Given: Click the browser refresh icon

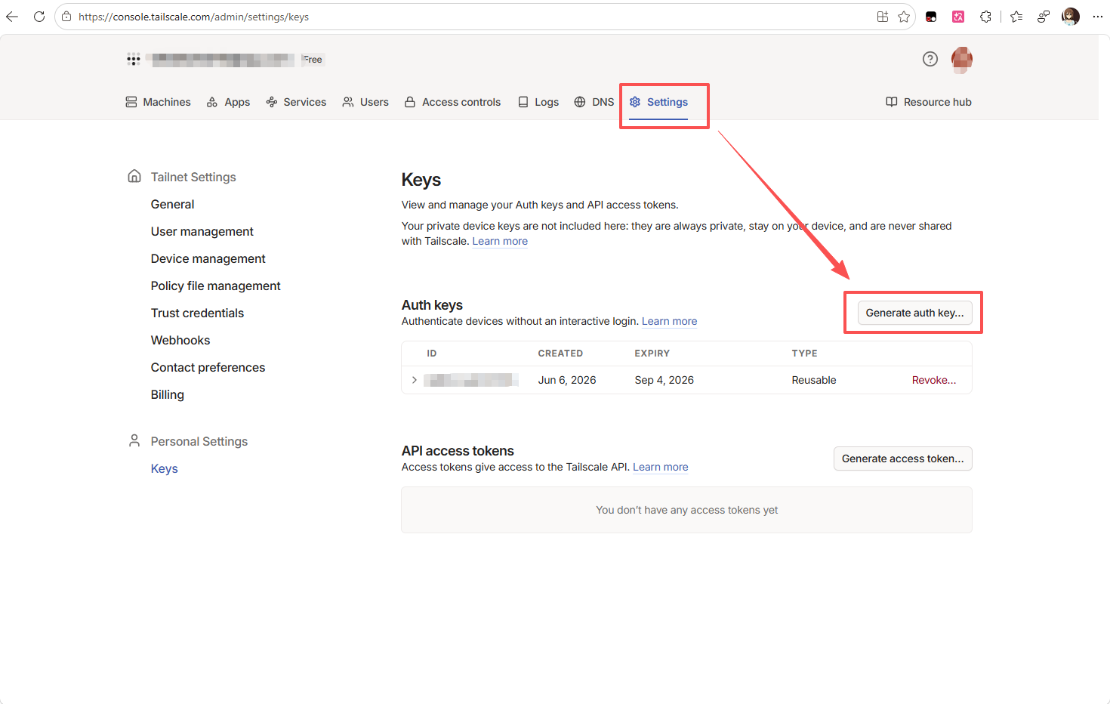Looking at the screenshot, I should (x=39, y=17).
